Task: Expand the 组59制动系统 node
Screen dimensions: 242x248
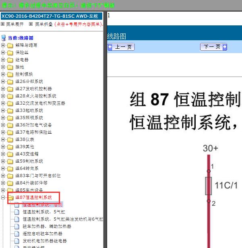Action: tap(3, 161)
